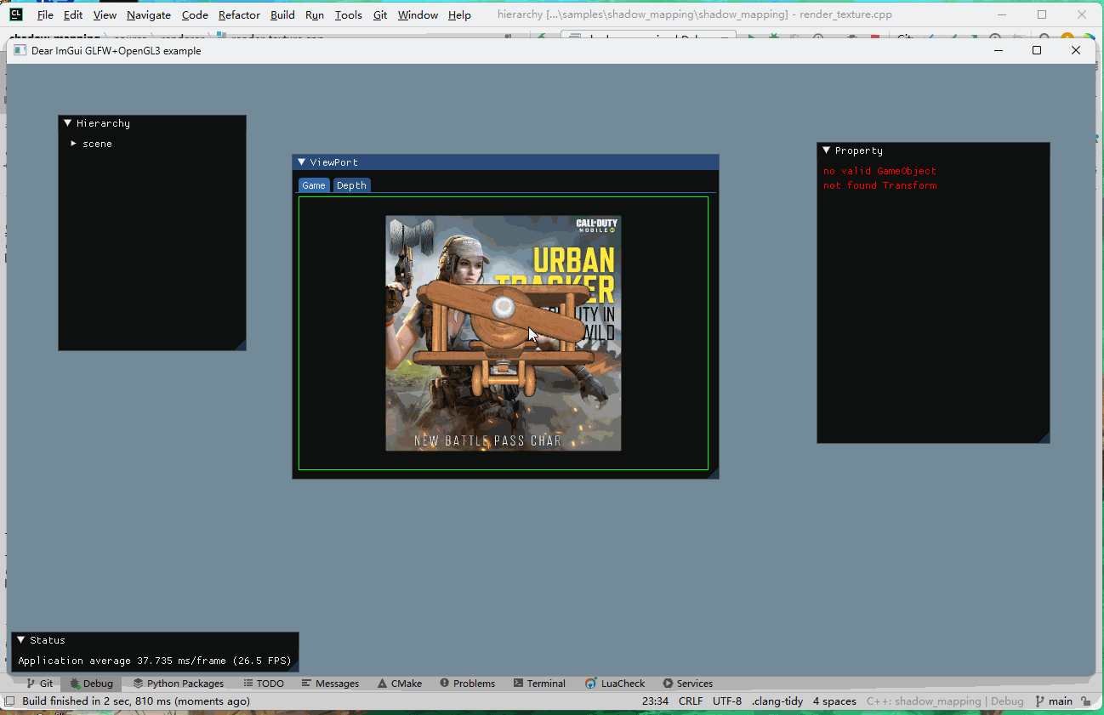Click the 'Application average' frame rate text
The height and width of the screenshot is (715, 1104).
click(155, 661)
